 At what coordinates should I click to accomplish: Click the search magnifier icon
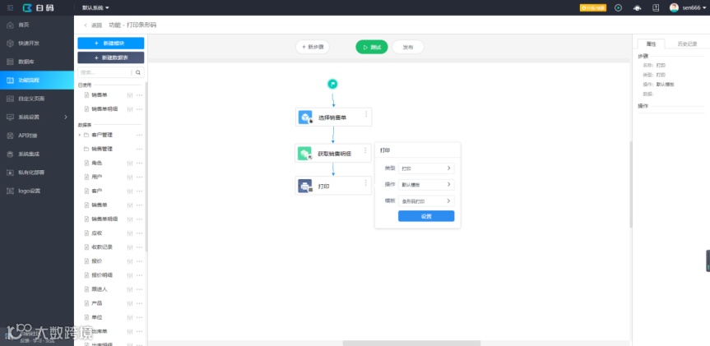[x=138, y=72]
